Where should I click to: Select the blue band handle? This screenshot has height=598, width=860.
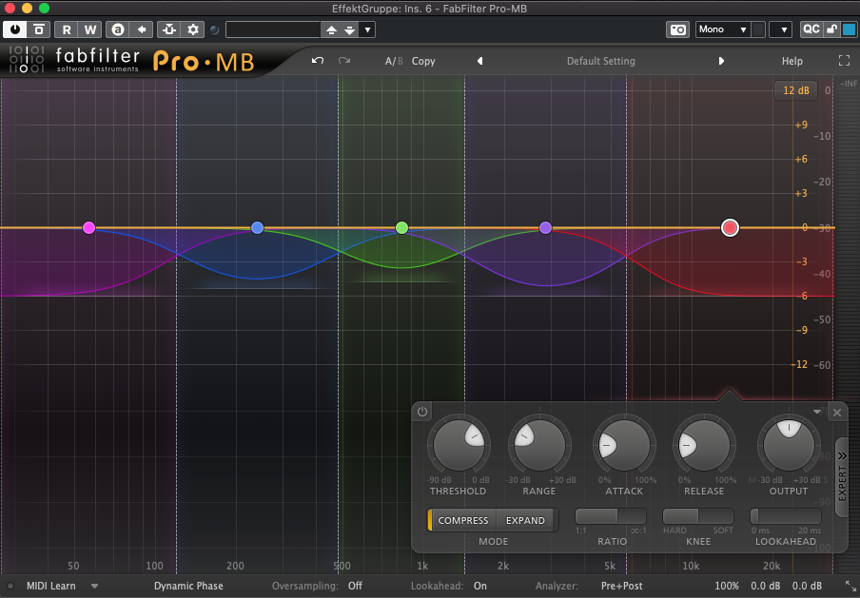tap(257, 227)
